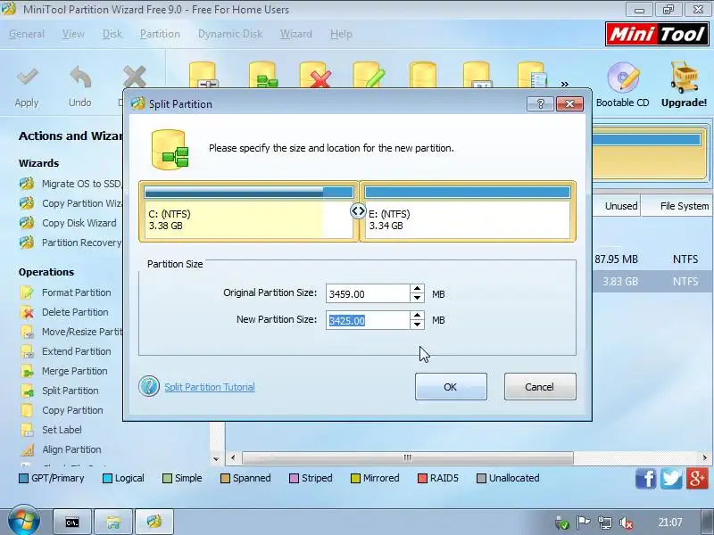
Task: Open the Google Plus link icon
Action: [697, 479]
